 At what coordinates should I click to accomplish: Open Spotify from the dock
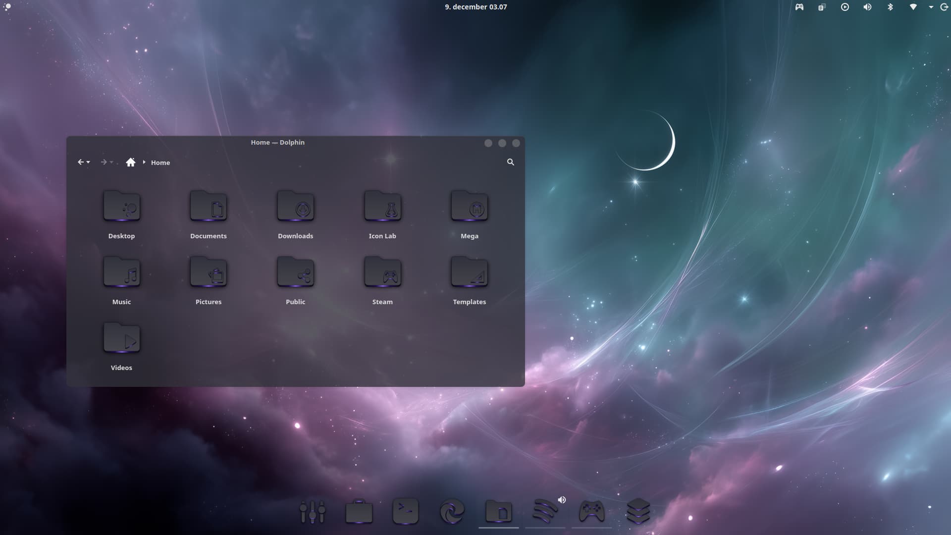pyautogui.click(x=544, y=511)
